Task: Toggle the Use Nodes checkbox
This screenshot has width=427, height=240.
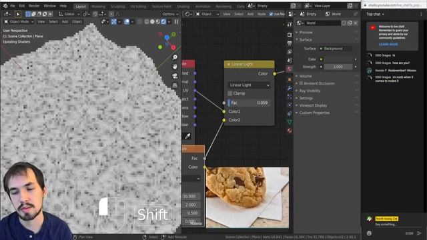Action: [x=271, y=14]
